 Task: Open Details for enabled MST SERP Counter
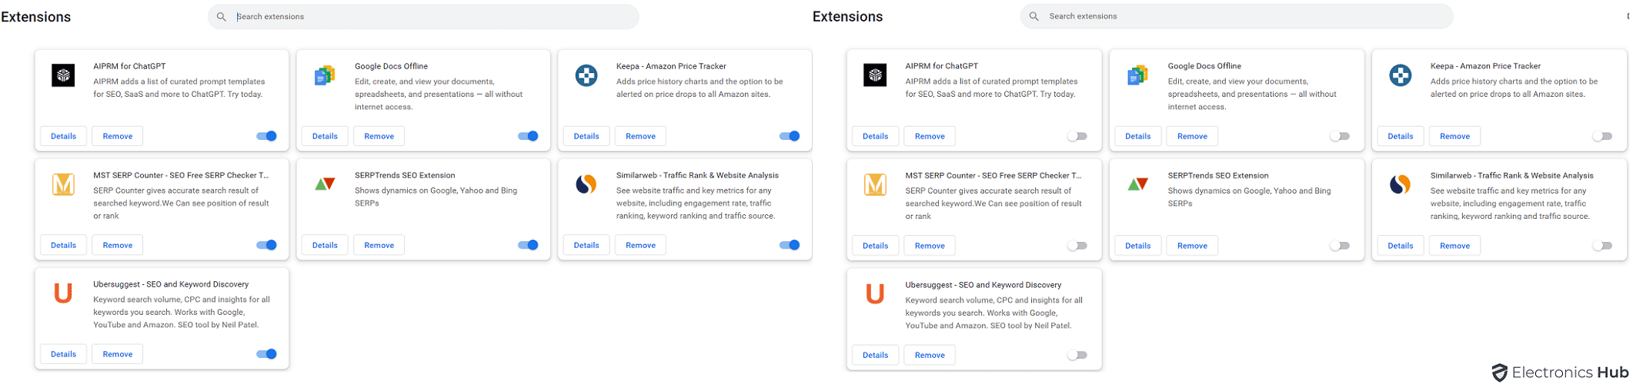[x=63, y=245]
